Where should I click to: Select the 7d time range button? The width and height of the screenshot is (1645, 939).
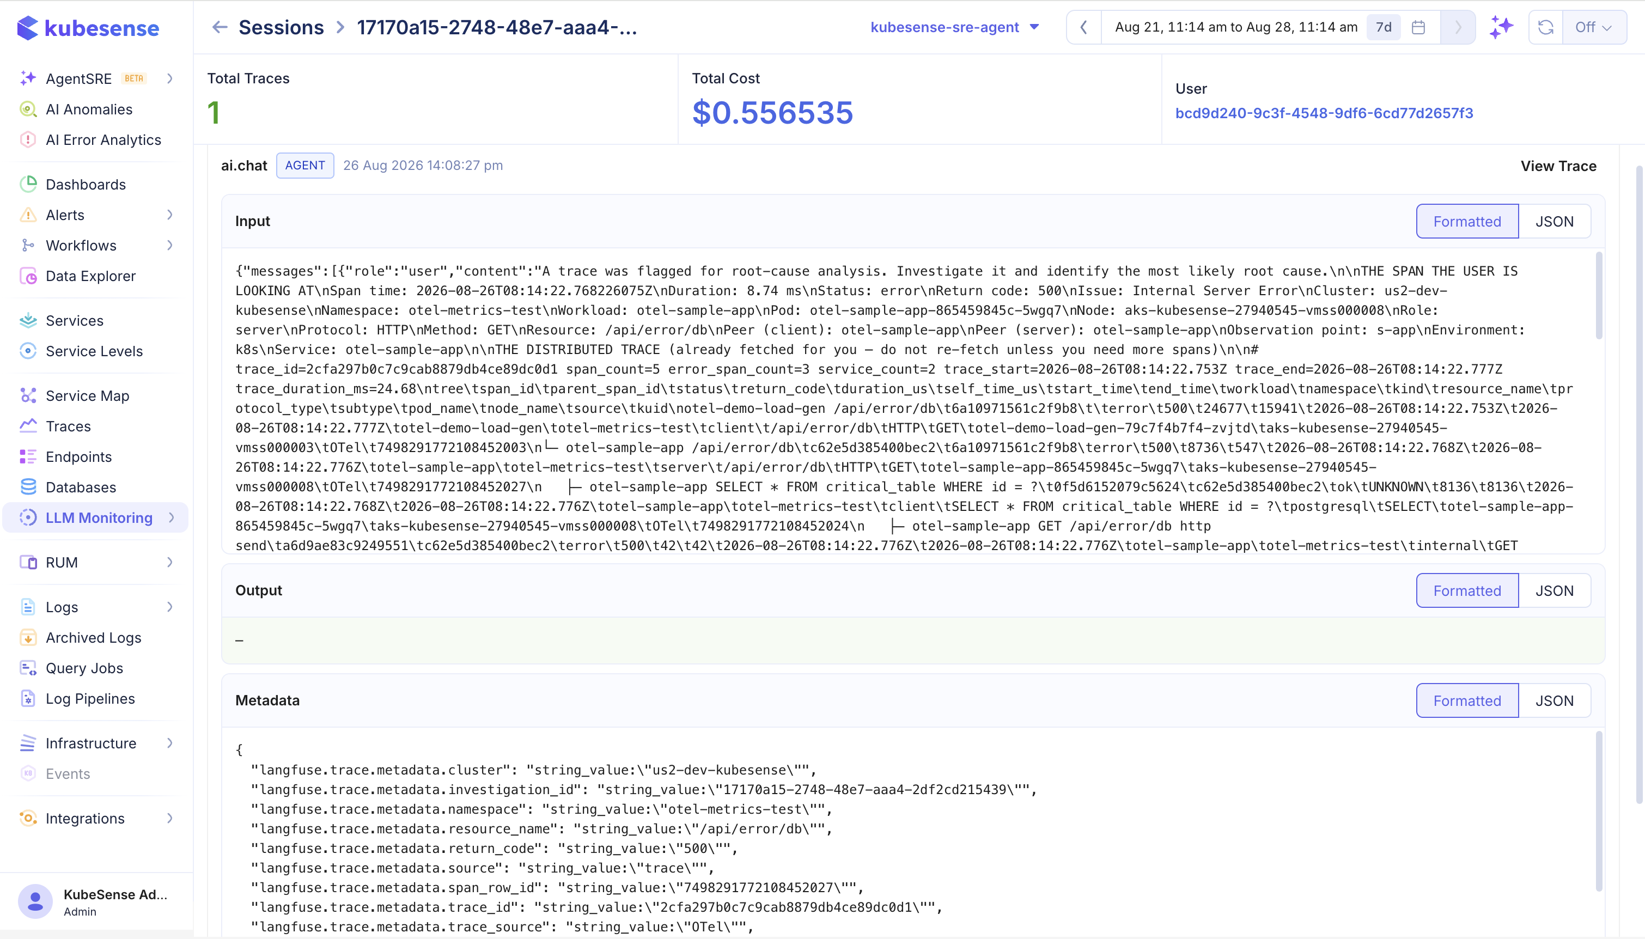(1383, 27)
